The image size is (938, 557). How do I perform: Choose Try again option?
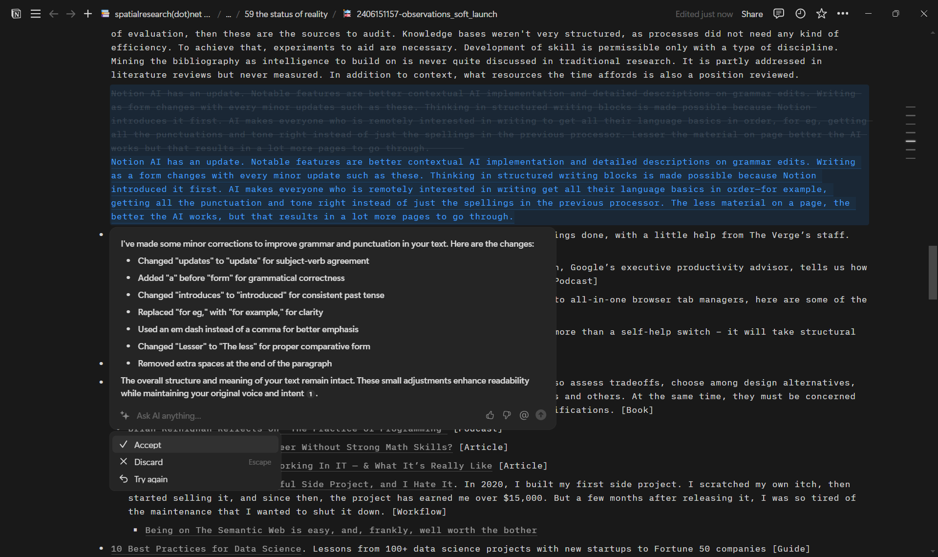pyautogui.click(x=195, y=479)
